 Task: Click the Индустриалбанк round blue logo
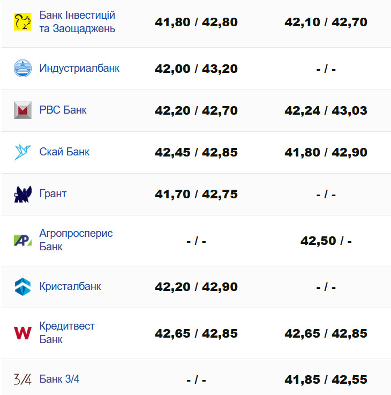click(22, 69)
